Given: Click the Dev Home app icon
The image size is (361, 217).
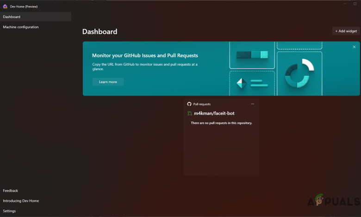Looking at the screenshot, I should 5,6.
